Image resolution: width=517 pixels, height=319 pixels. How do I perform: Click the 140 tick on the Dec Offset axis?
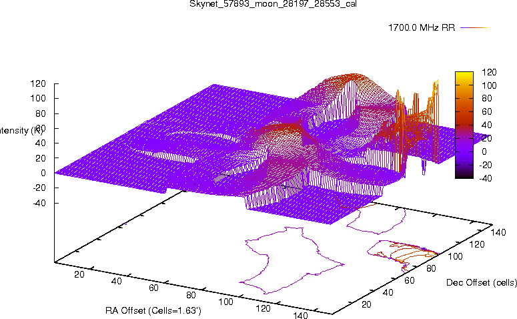(x=498, y=232)
